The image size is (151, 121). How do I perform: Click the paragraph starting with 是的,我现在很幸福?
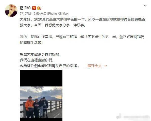82,40
